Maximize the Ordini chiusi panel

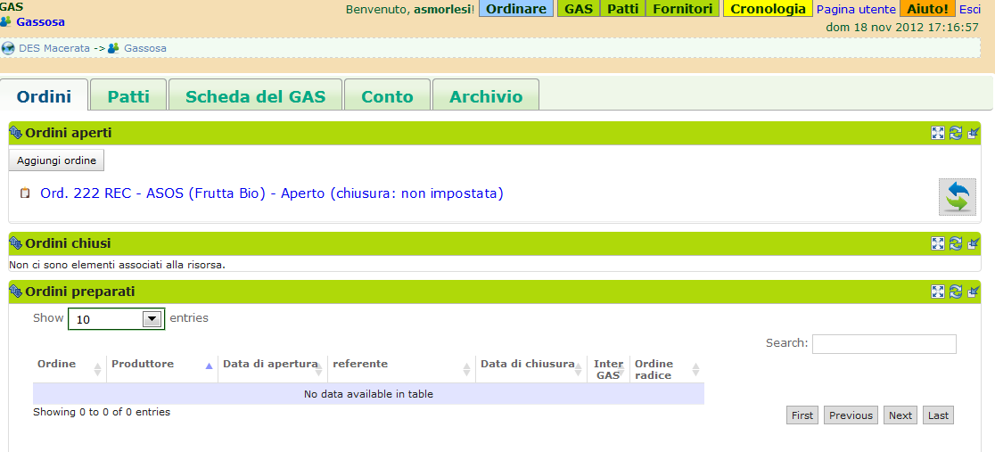point(938,243)
